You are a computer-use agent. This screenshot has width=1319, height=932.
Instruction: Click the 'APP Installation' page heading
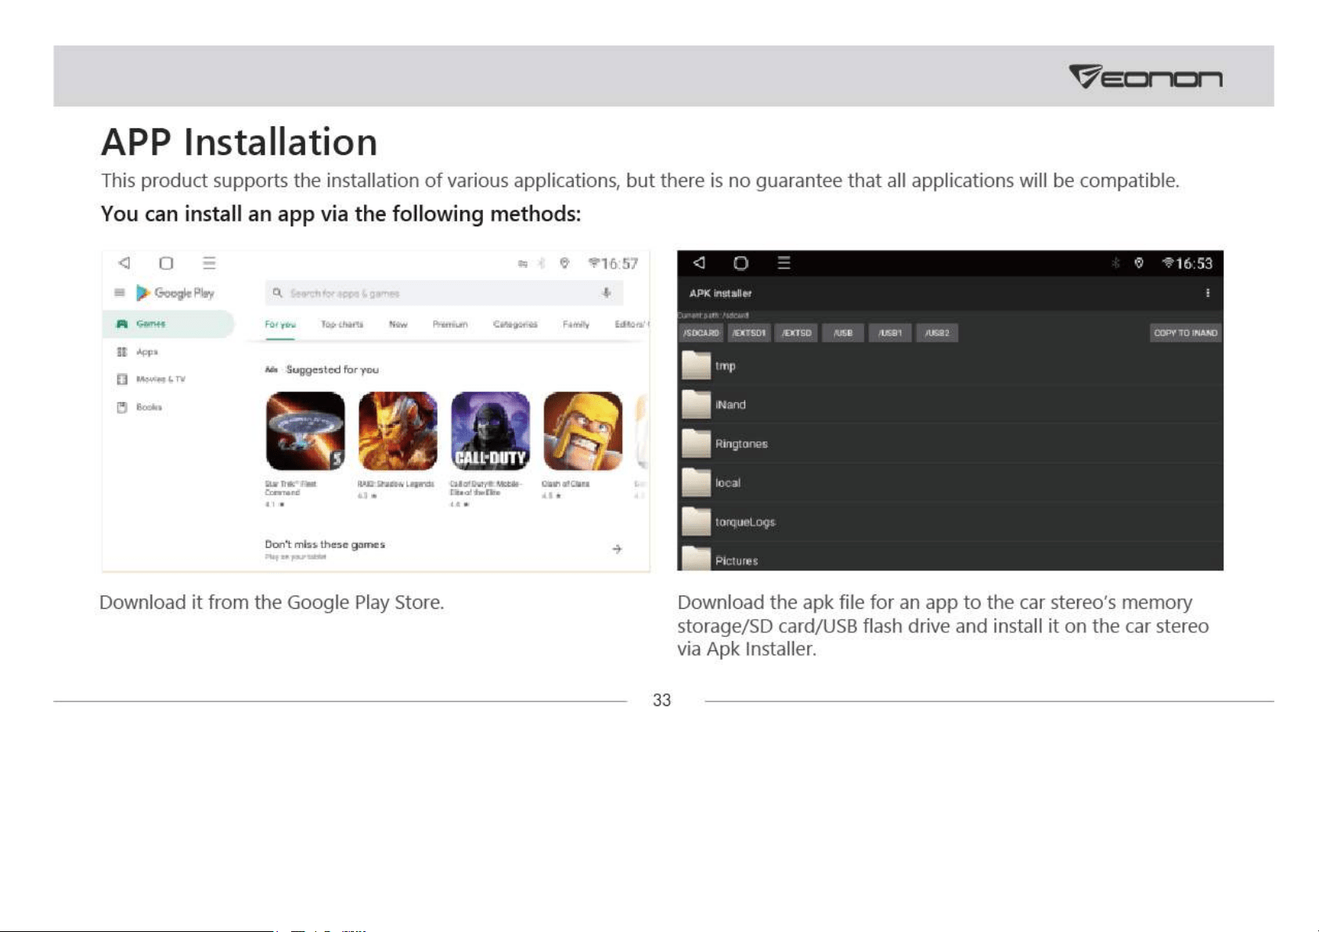(x=240, y=142)
